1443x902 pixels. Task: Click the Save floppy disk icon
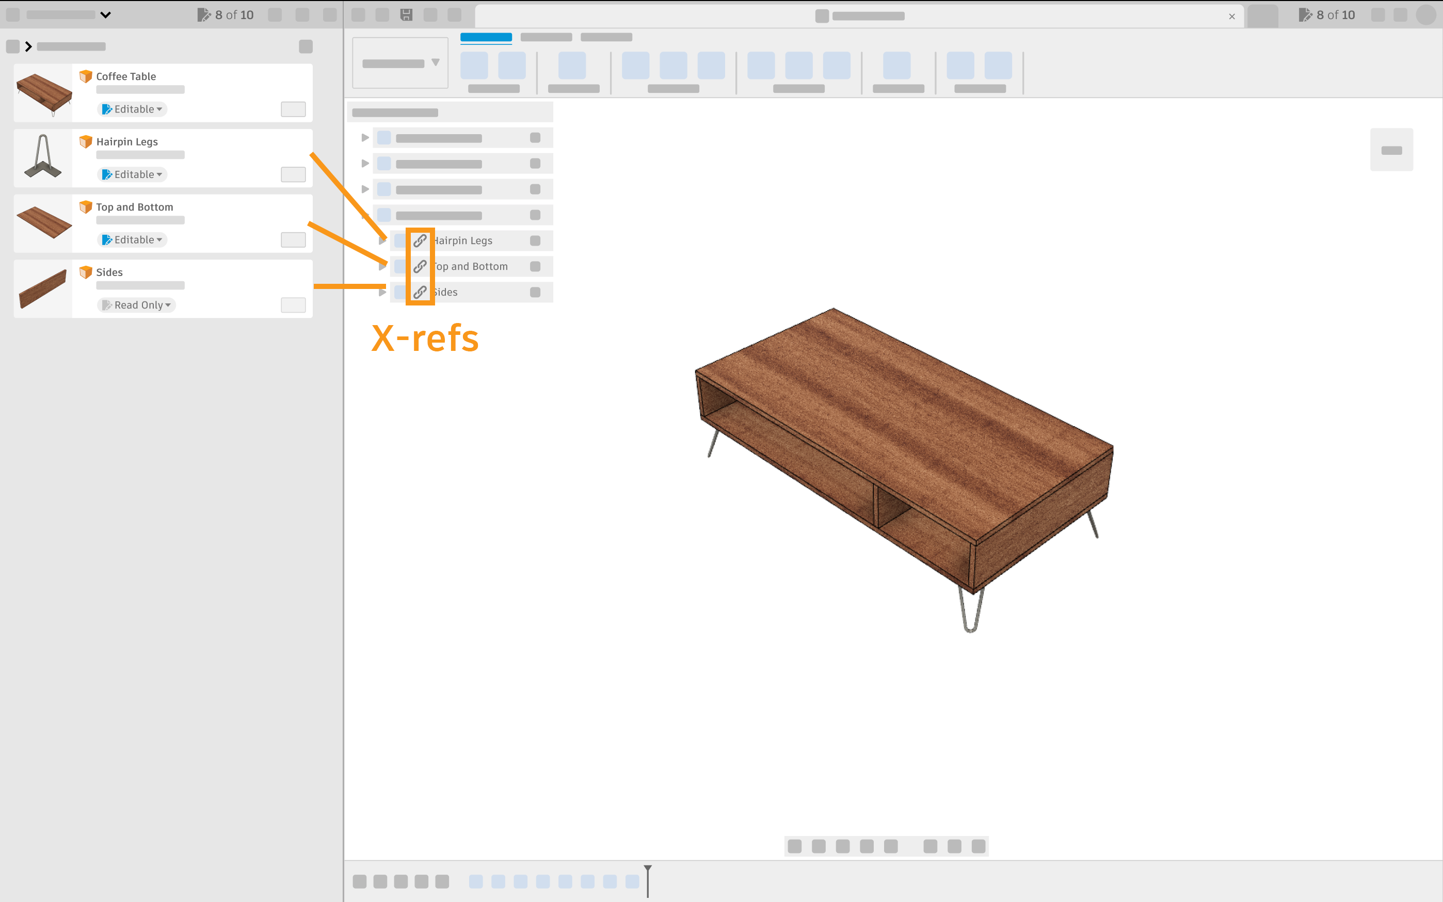[406, 15]
